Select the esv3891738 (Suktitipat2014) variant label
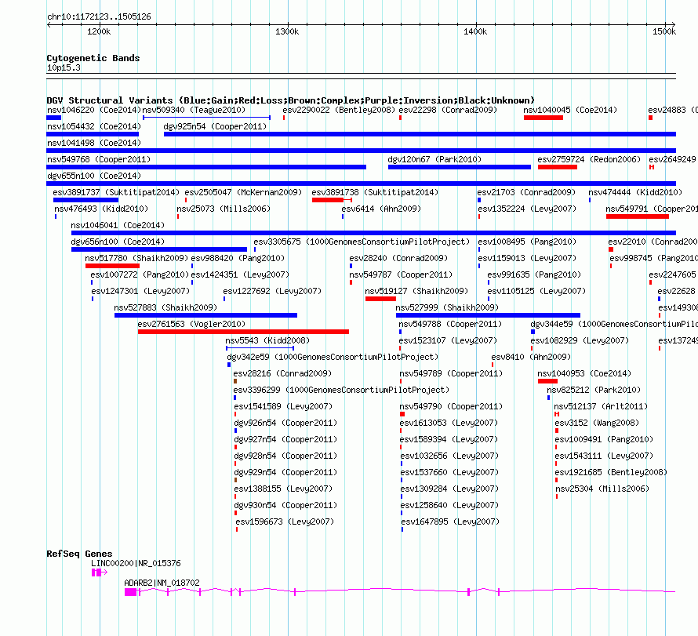This screenshot has width=698, height=636. pos(375,192)
